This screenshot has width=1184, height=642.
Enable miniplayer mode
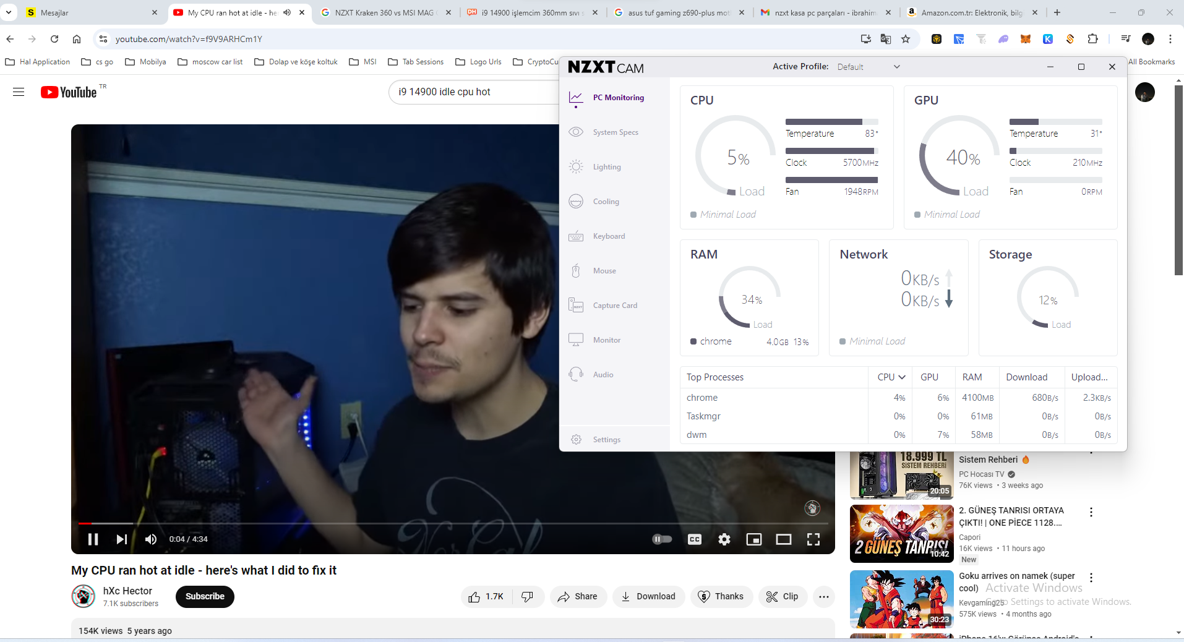tap(754, 539)
